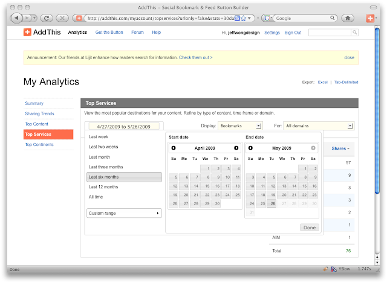Expand the Custom range option

tap(124, 213)
